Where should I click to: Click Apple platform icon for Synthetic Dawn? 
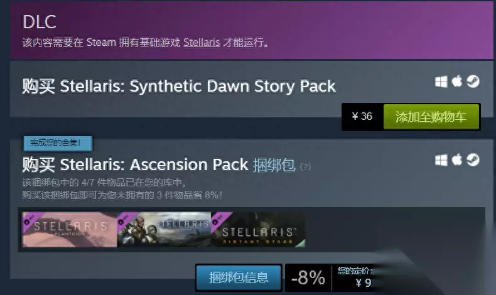457,81
